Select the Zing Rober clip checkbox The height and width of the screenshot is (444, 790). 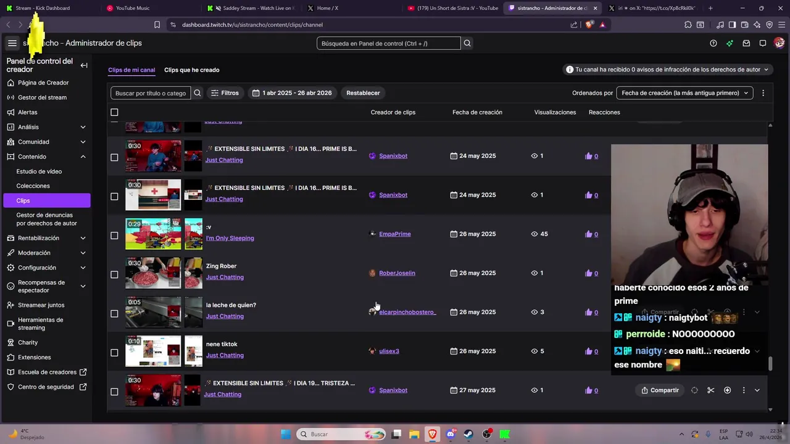point(114,274)
